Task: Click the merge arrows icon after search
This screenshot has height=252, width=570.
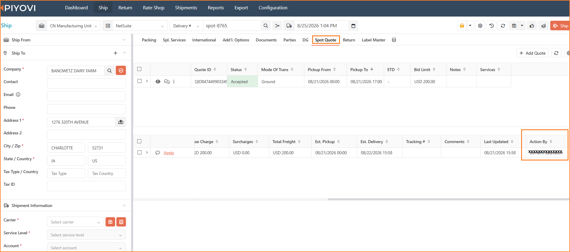Action: (x=277, y=26)
